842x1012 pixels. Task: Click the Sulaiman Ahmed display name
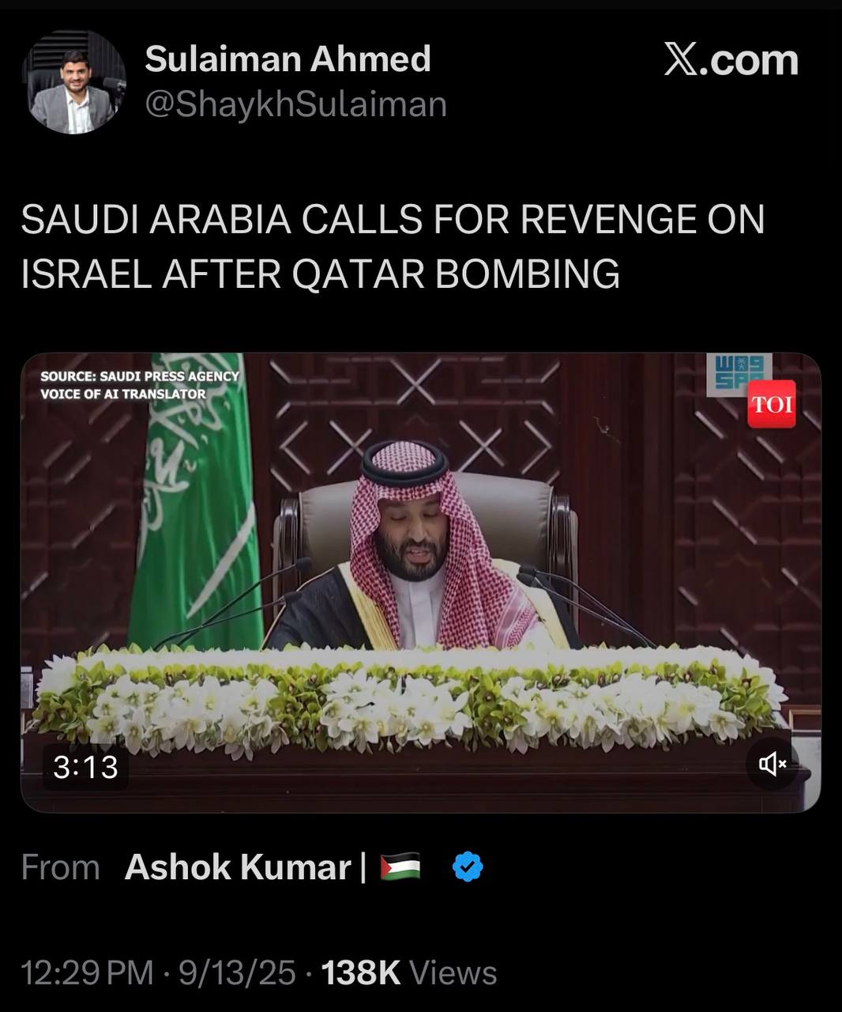(x=288, y=59)
